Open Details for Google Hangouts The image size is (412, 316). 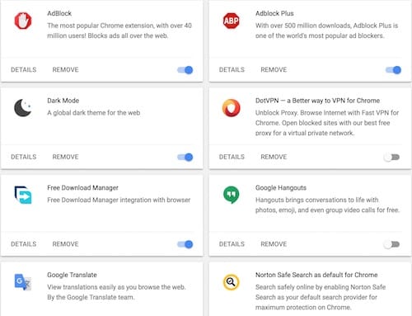click(x=232, y=244)
